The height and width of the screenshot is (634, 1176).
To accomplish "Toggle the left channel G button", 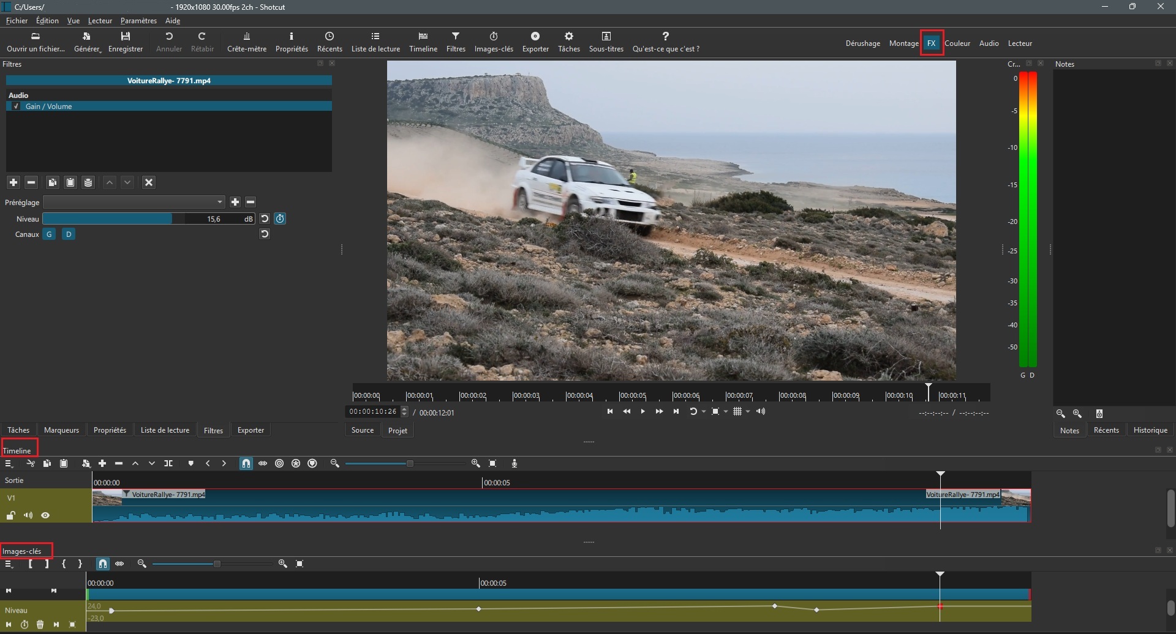I will [49, 234].
